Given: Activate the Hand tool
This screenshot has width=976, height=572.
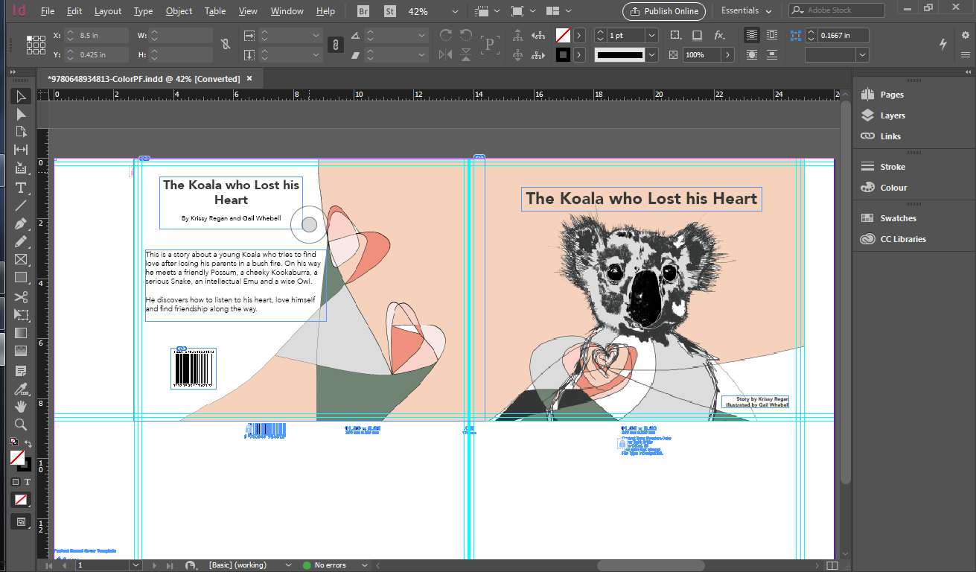Looking at the screenshot, I should tap(21, 406).
